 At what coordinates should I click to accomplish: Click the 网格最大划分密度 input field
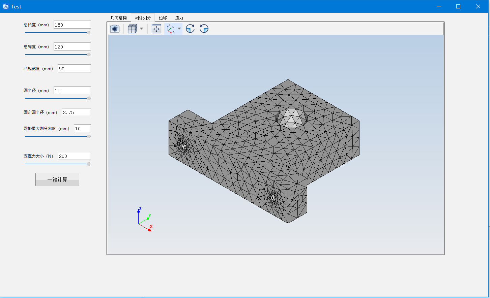tap(82, 128)
